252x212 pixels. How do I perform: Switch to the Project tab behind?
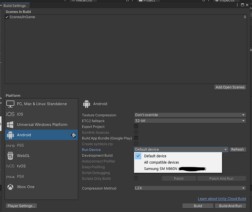[148, 1]
